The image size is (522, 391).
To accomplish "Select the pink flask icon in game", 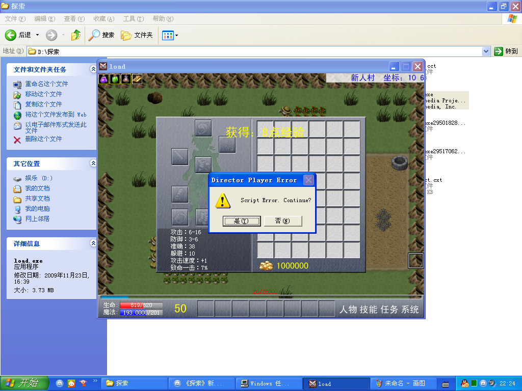I will point(126,79).
